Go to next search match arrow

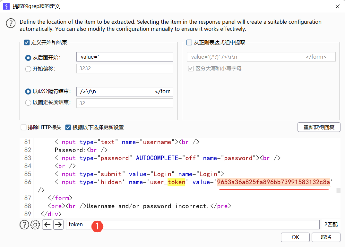(58, 225)
